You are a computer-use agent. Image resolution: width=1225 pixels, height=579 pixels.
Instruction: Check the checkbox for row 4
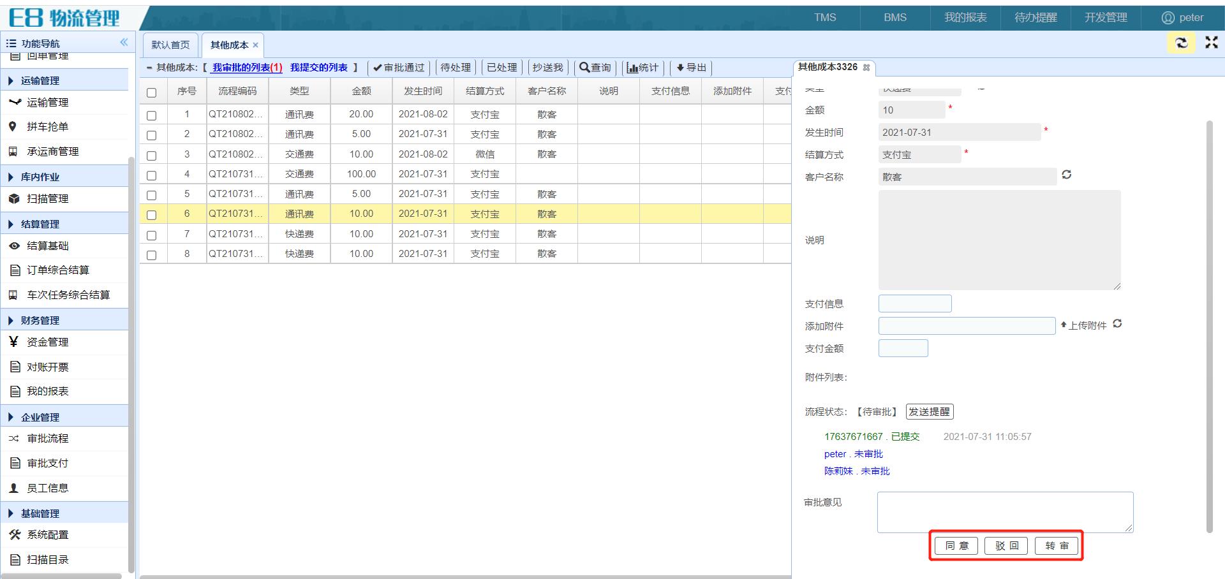151,175
